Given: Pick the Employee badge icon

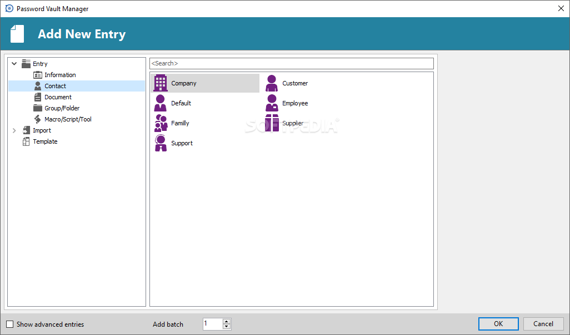Looking at the screenshot, I should (x=272, y=103).
